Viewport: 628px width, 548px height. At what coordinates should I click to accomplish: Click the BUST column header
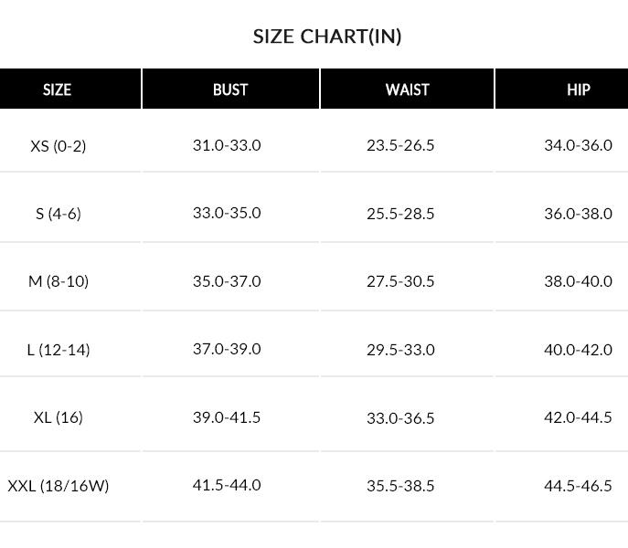point(230,90)
